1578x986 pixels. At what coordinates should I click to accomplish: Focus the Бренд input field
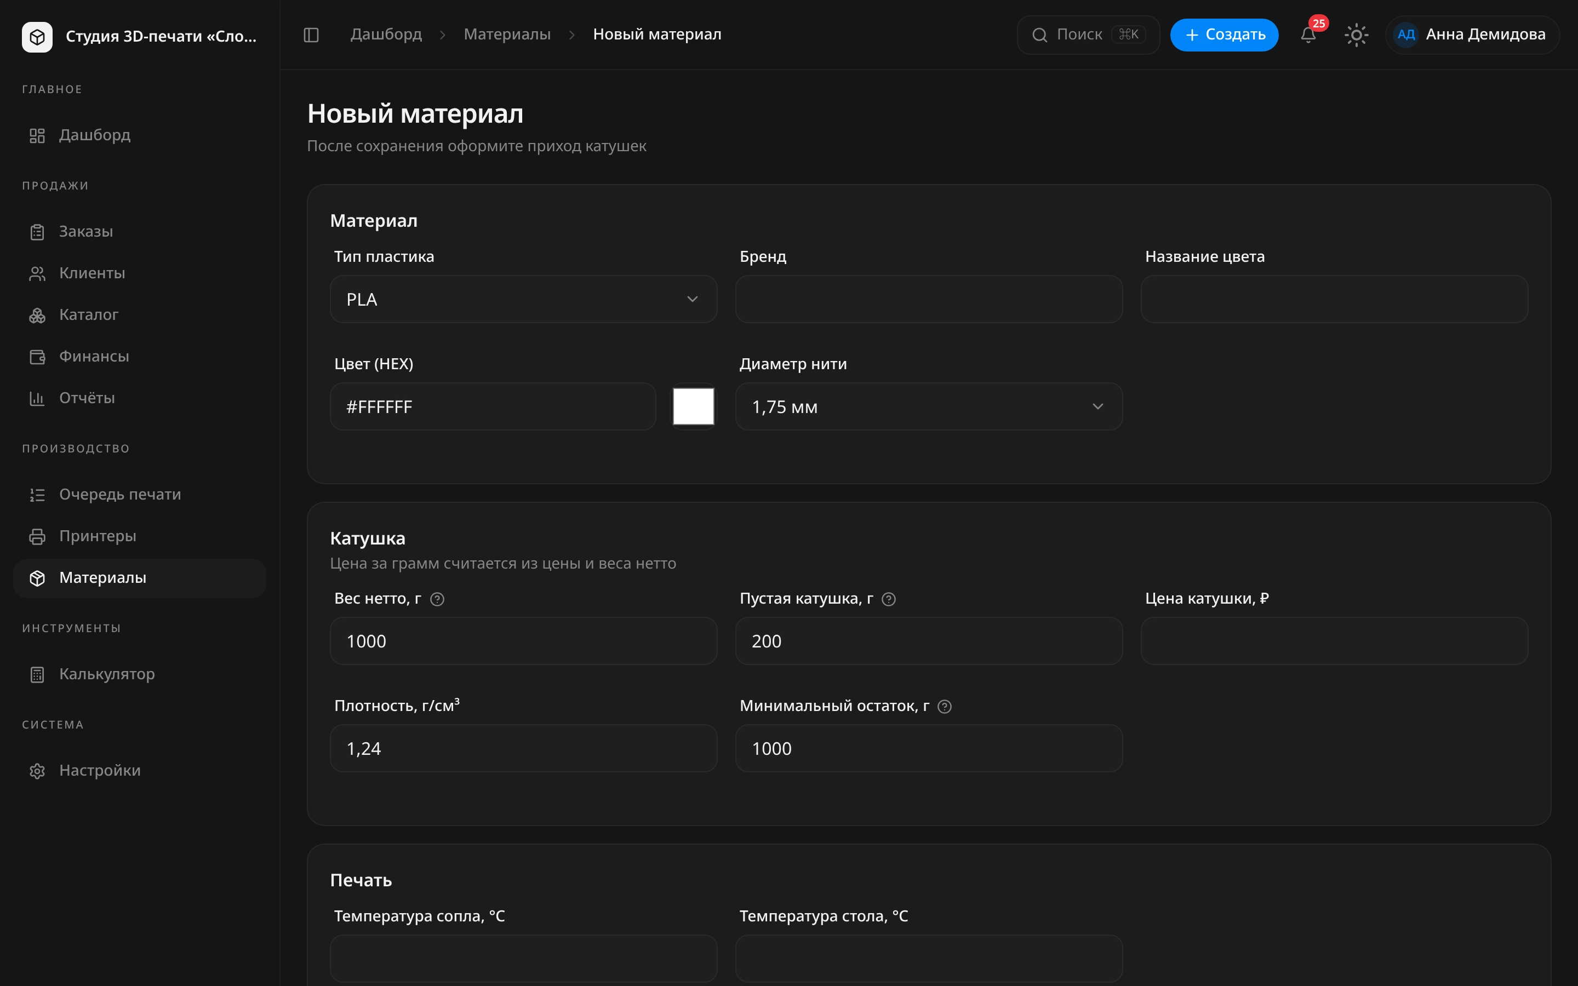pos(929,299)
